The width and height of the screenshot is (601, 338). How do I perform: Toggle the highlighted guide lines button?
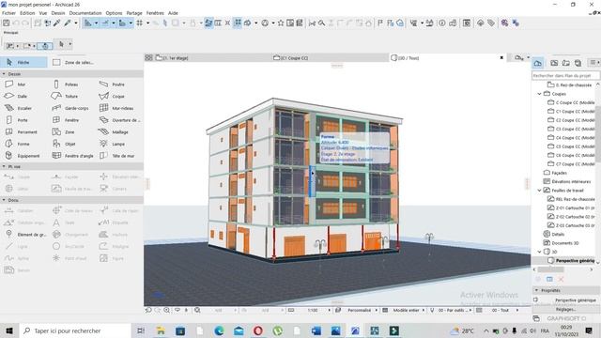click(x=87, y=23)
